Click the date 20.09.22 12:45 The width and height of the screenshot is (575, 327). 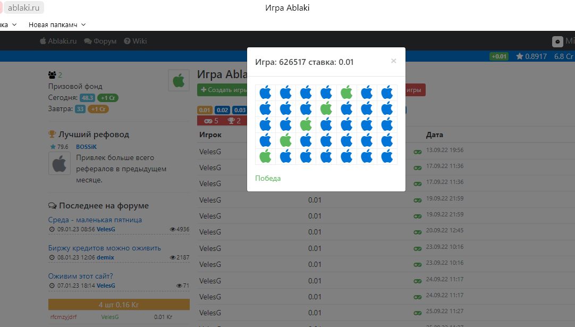coord(445,230)
